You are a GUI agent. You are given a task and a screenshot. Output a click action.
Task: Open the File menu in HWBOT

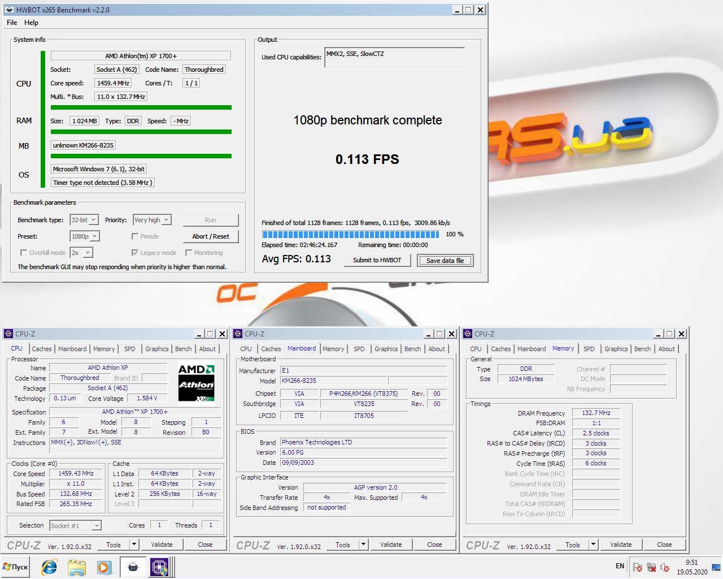[12, 23]
